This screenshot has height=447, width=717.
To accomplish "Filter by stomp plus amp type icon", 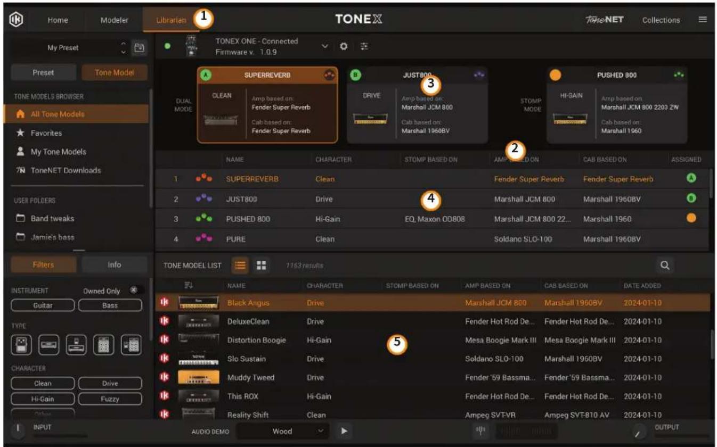I will 76,345.
